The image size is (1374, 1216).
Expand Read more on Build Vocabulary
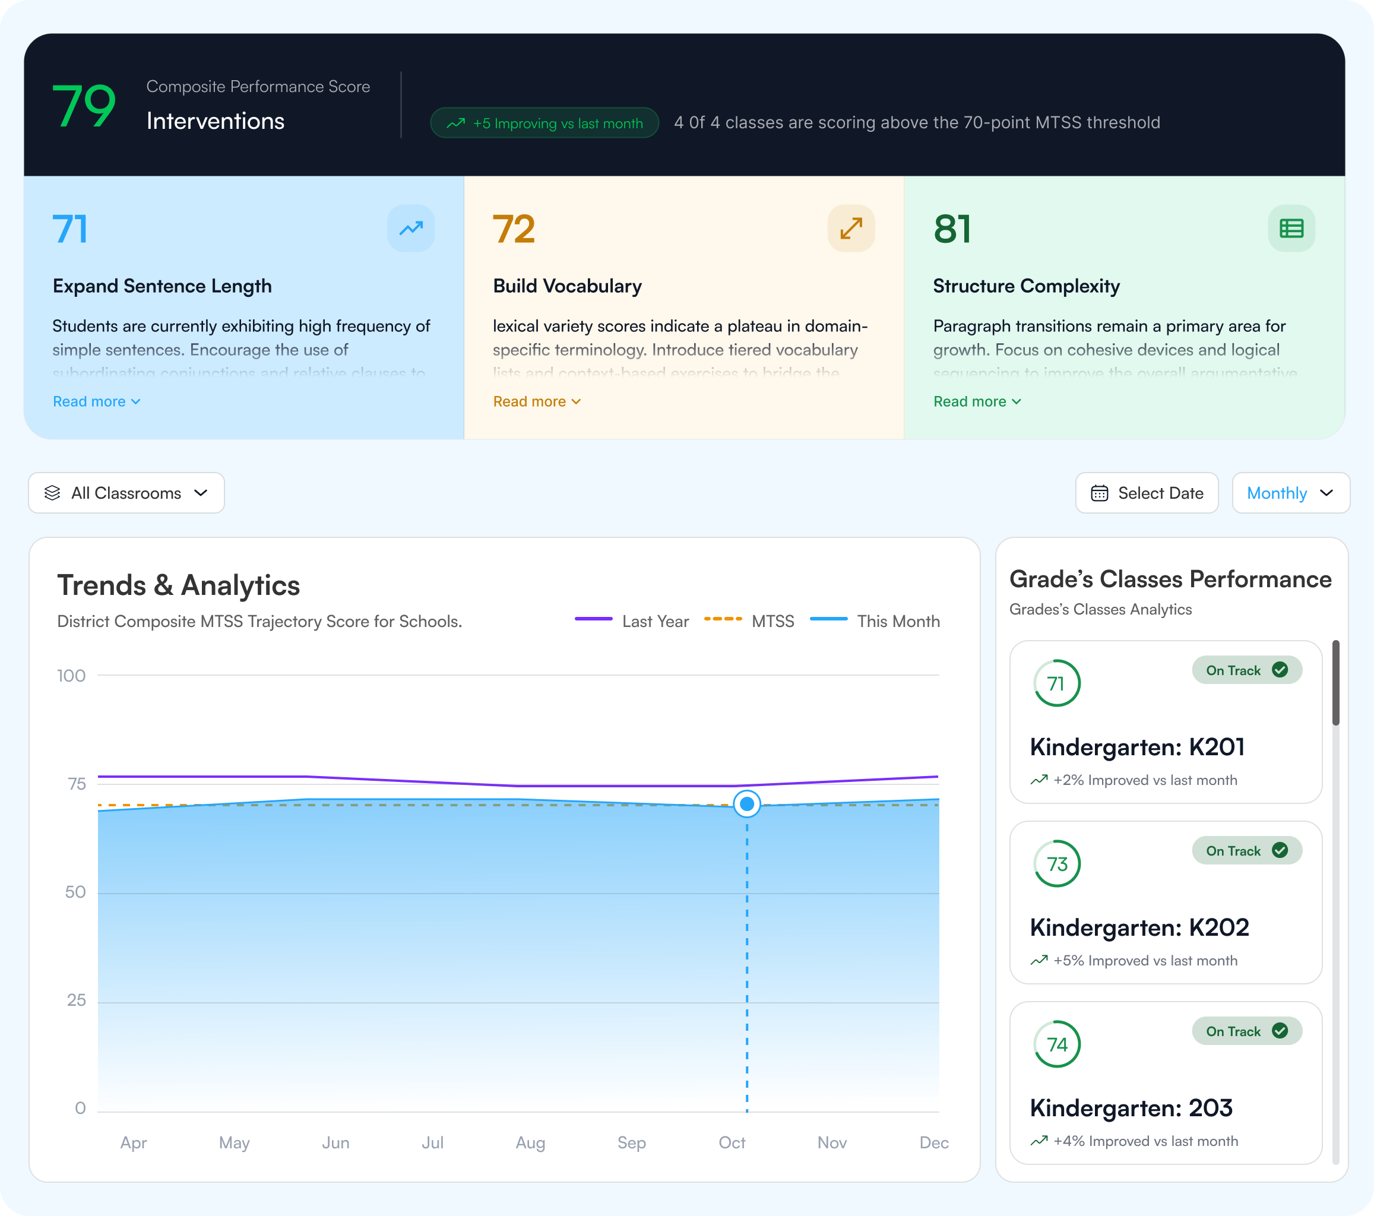pos(537,401)
